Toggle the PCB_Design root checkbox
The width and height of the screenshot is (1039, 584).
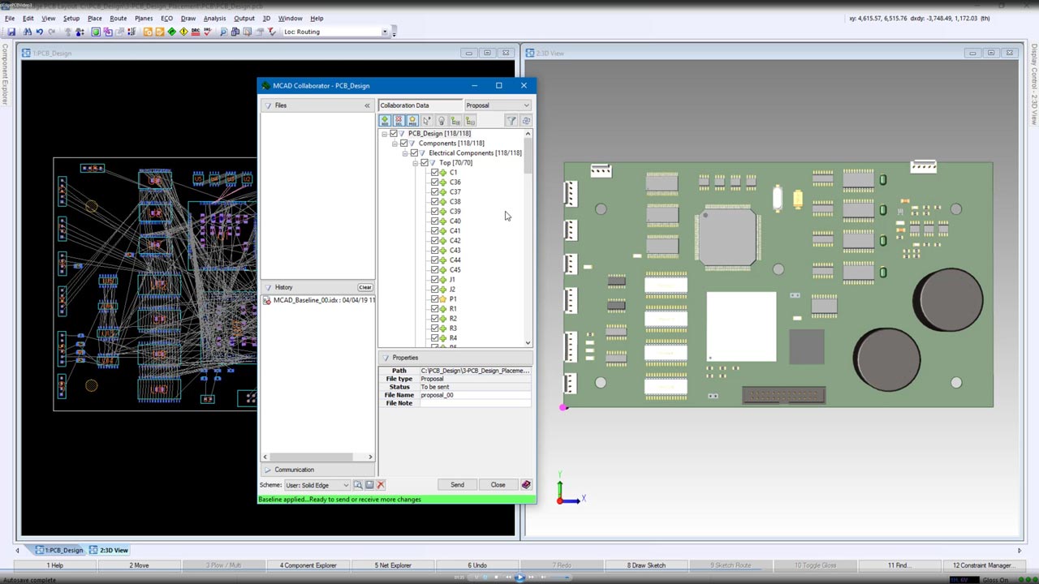click(x=394, y=134)
